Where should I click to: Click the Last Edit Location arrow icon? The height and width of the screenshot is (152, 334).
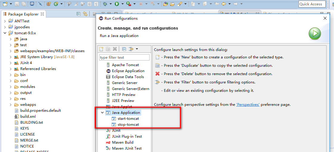(216, 4)
